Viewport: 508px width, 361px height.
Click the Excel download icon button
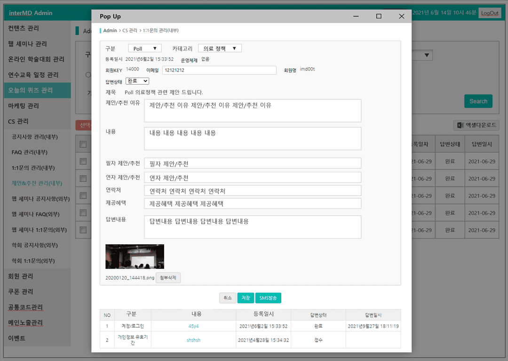476,125
